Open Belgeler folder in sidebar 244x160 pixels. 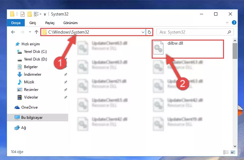point(27,67)
